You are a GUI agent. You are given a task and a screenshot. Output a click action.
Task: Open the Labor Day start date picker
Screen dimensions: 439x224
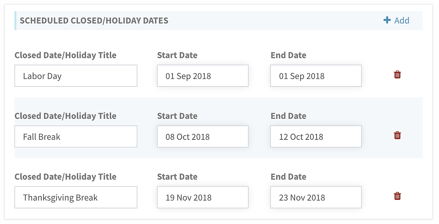(203, 76)
